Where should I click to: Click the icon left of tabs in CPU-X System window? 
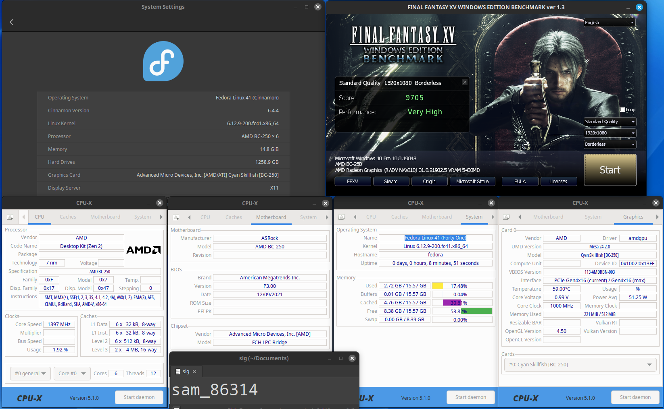[x=342, y=217]
